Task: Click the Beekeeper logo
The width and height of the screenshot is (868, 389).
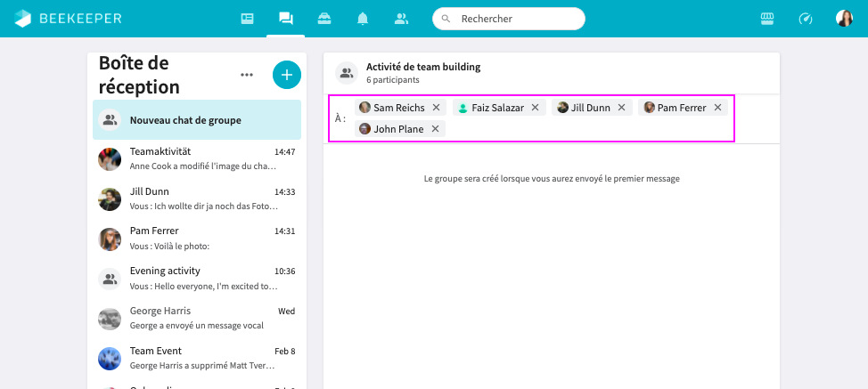Action: (68, 19)
